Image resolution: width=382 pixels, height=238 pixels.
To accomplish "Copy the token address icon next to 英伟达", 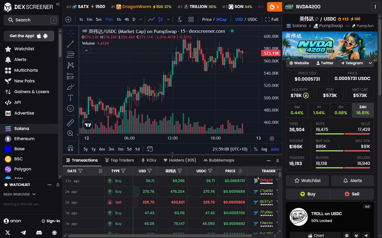I will point(316,19).
